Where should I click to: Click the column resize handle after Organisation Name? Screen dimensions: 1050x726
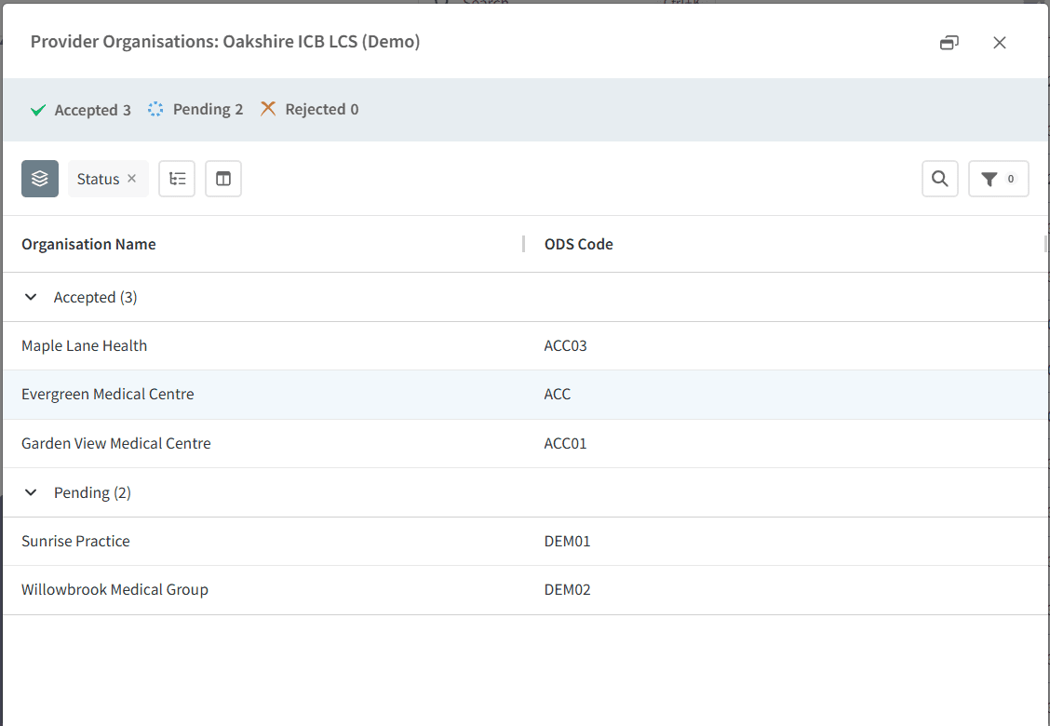[524, 244]
